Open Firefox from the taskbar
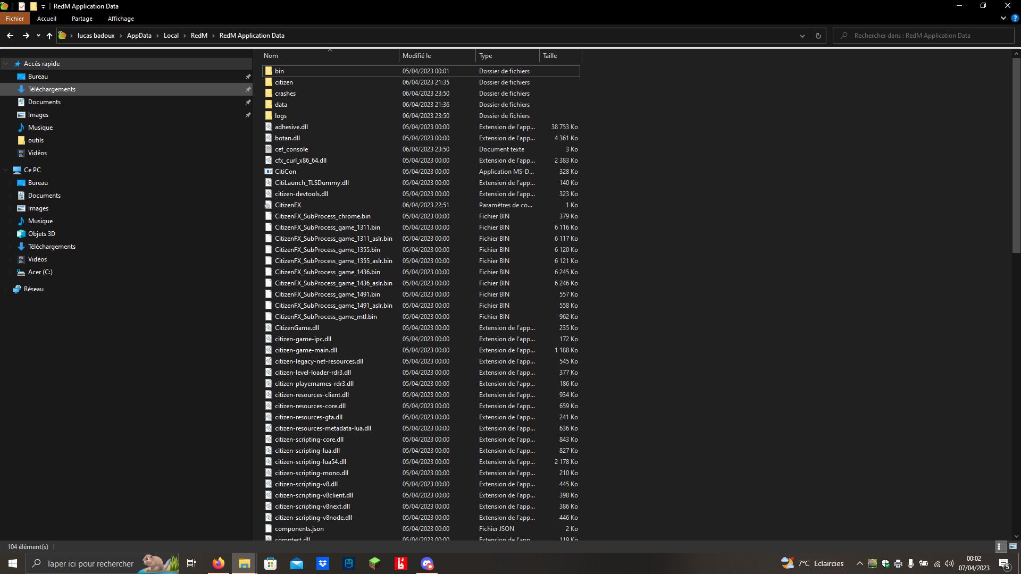1021x574 pixels. point(218,563)
